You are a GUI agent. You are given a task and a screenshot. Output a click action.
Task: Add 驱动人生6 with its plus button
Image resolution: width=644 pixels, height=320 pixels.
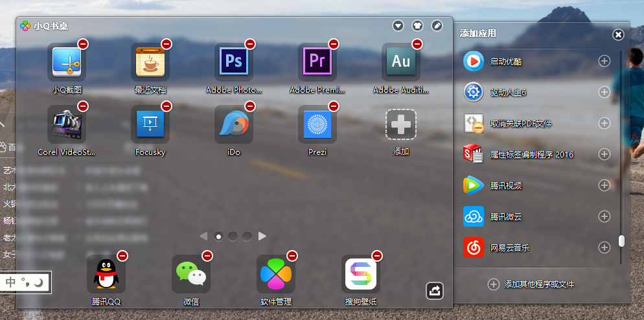(x=604, y=92)
